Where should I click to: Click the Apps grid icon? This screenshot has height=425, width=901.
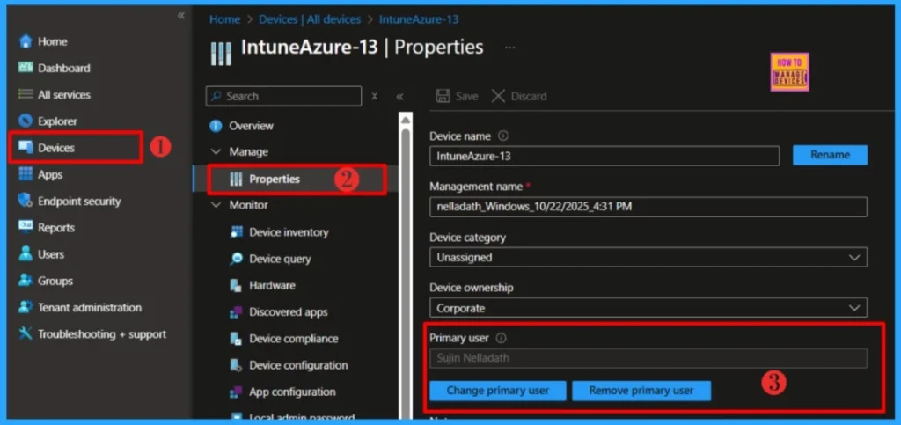[25, 174]
